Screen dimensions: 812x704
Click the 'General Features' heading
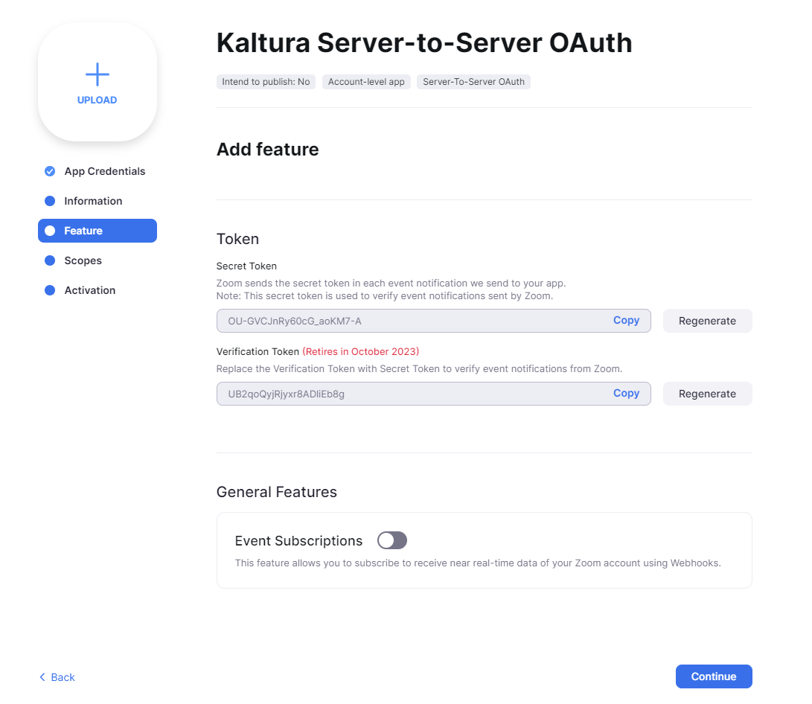pos(277,492)
